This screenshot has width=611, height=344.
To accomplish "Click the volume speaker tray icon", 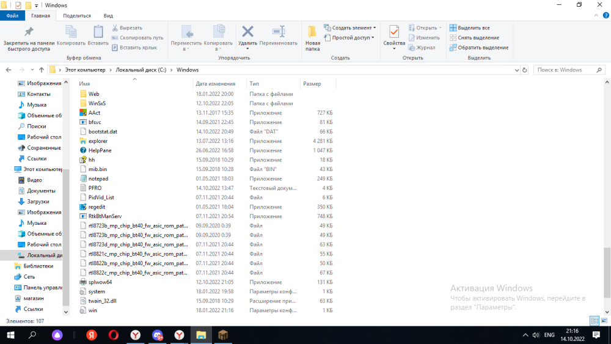I will [536, 335].
